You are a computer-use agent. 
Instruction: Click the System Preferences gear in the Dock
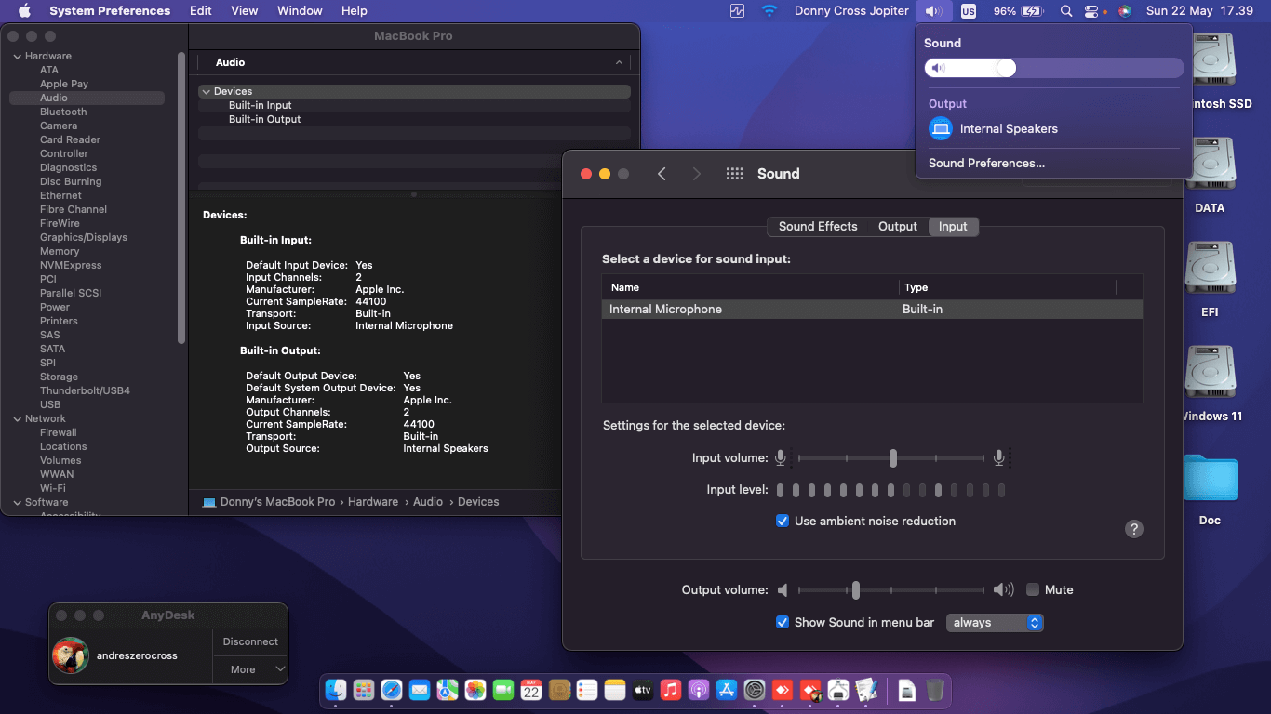pyautogui.click(x=755, y=690)
